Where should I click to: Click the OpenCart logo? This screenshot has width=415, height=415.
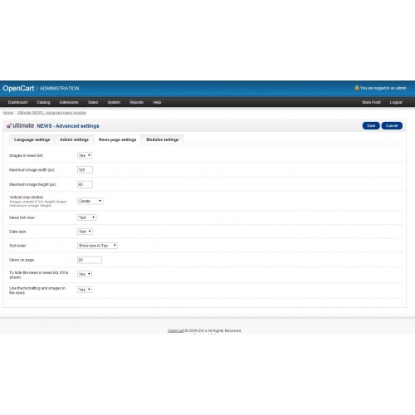point(18,88)
